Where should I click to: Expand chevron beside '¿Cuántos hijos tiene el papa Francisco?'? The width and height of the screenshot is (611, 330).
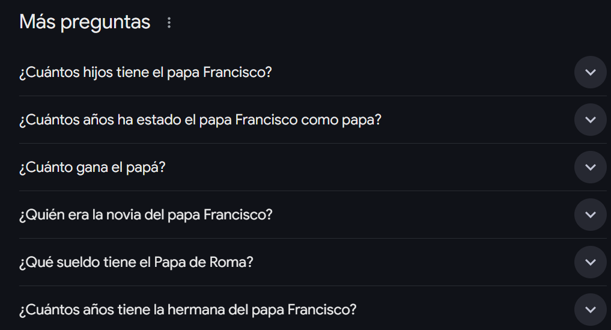(x=590, y=72)
